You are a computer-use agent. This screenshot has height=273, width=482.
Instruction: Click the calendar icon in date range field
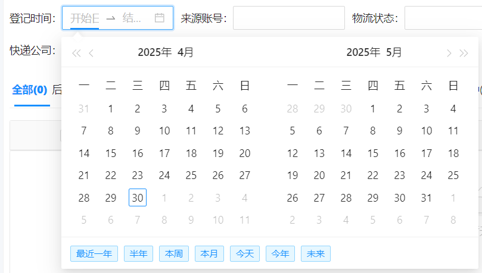click(x=159, y=18)
